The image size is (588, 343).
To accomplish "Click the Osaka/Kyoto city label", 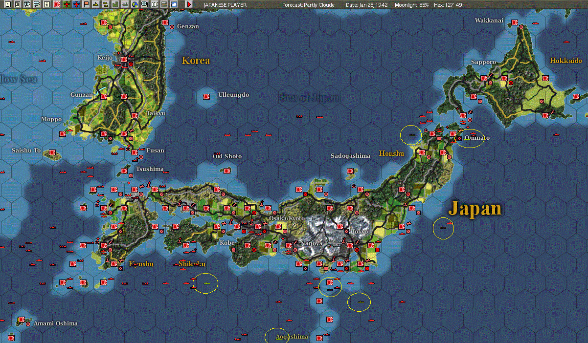I will [287, 218].
